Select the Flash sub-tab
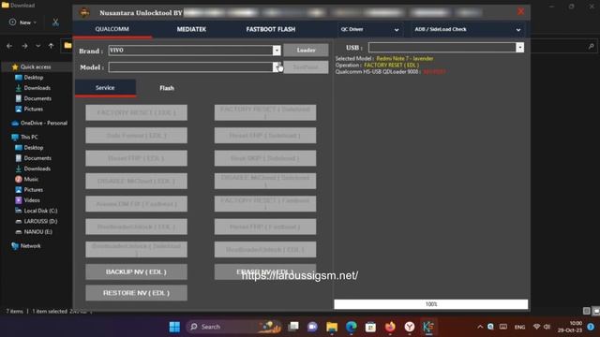 167,88
